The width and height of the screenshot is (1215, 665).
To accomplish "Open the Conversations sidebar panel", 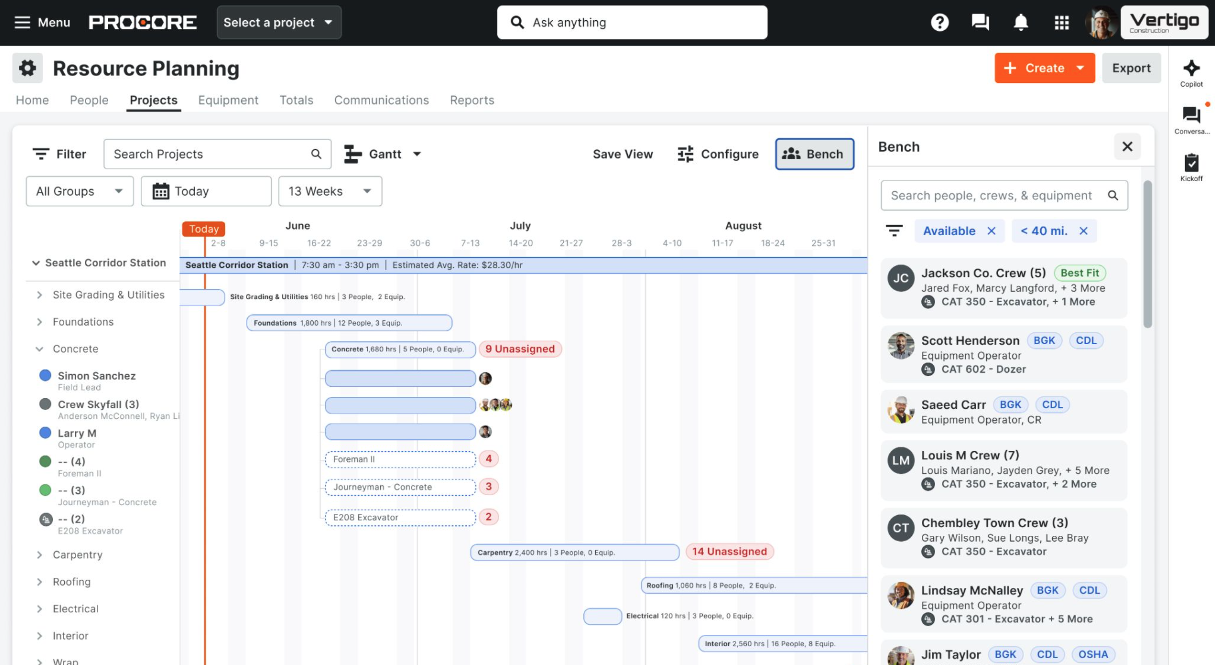I will click(1191, 115).
